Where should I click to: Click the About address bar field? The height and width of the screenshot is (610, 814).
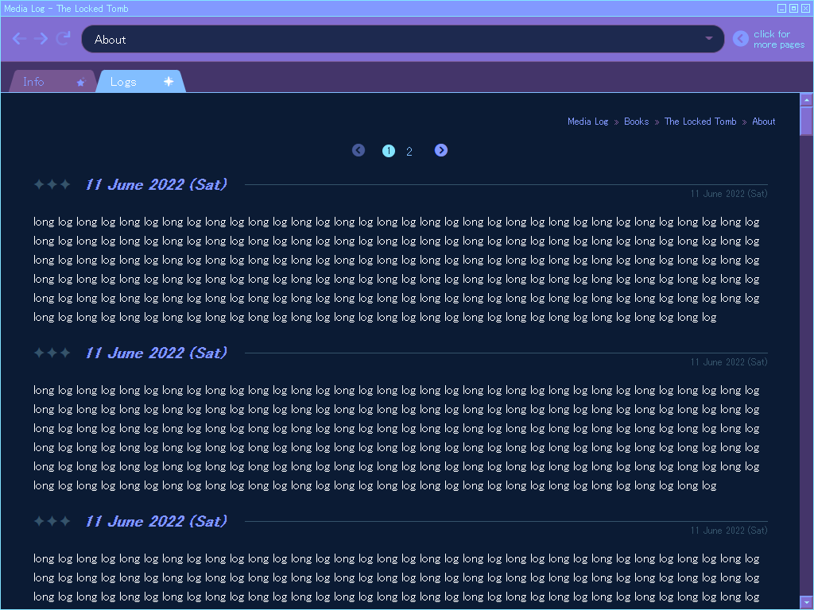pyautogui.click(x=403, y=39)
